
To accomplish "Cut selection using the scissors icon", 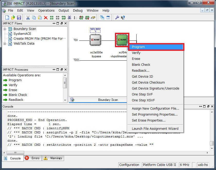I will click(28, 18).
